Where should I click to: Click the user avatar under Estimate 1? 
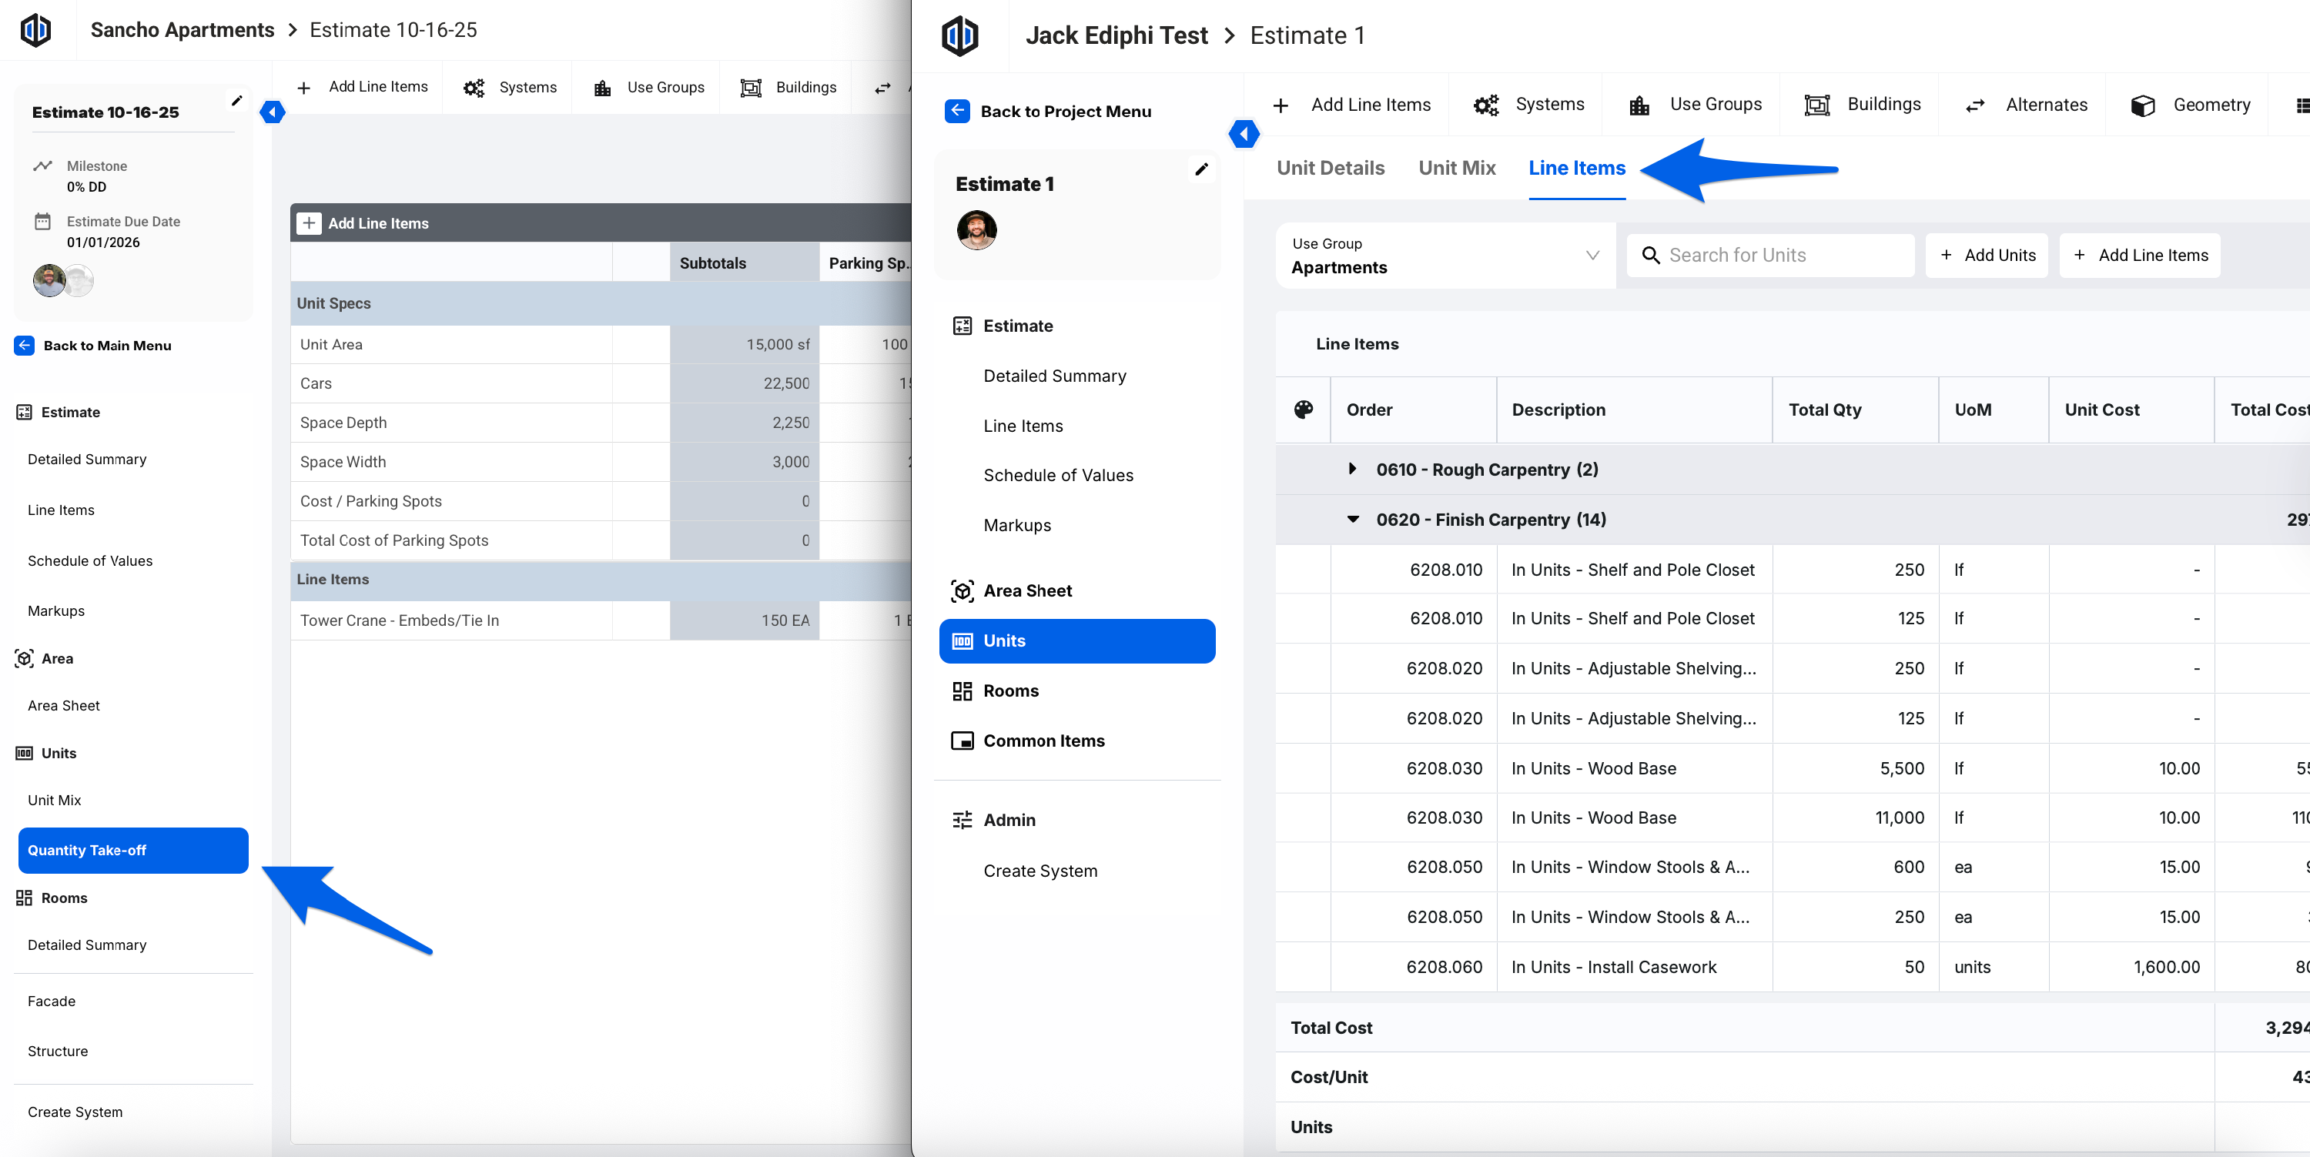(x=976, y=230)
